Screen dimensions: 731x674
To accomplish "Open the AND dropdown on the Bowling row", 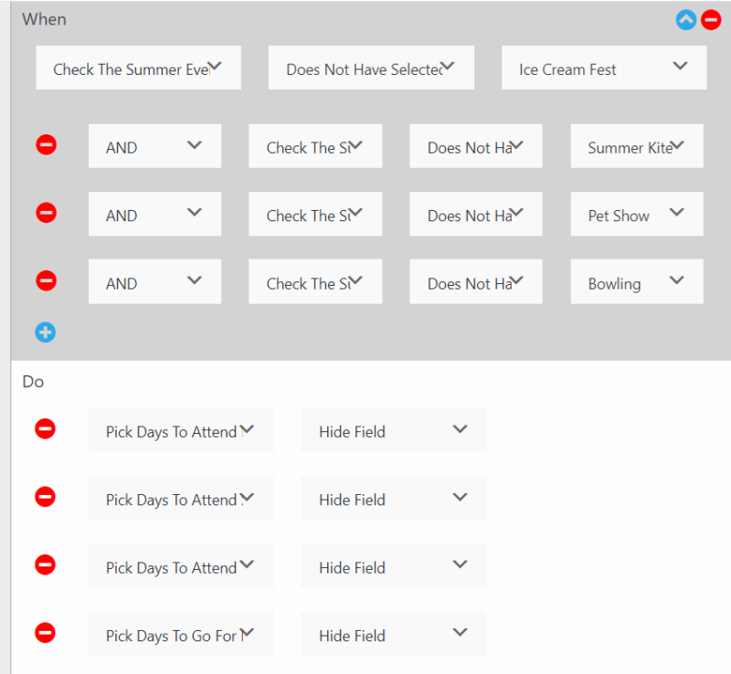I will click(154, 280).
